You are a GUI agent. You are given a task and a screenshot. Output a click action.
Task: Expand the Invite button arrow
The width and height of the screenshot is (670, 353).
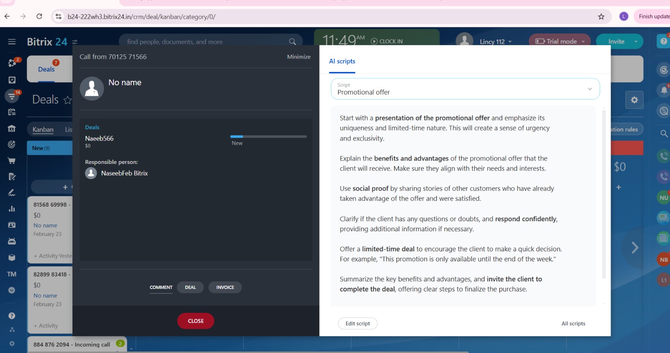(636, 41)
